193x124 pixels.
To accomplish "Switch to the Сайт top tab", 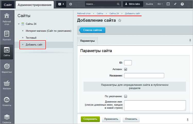I will pos(8,5).
